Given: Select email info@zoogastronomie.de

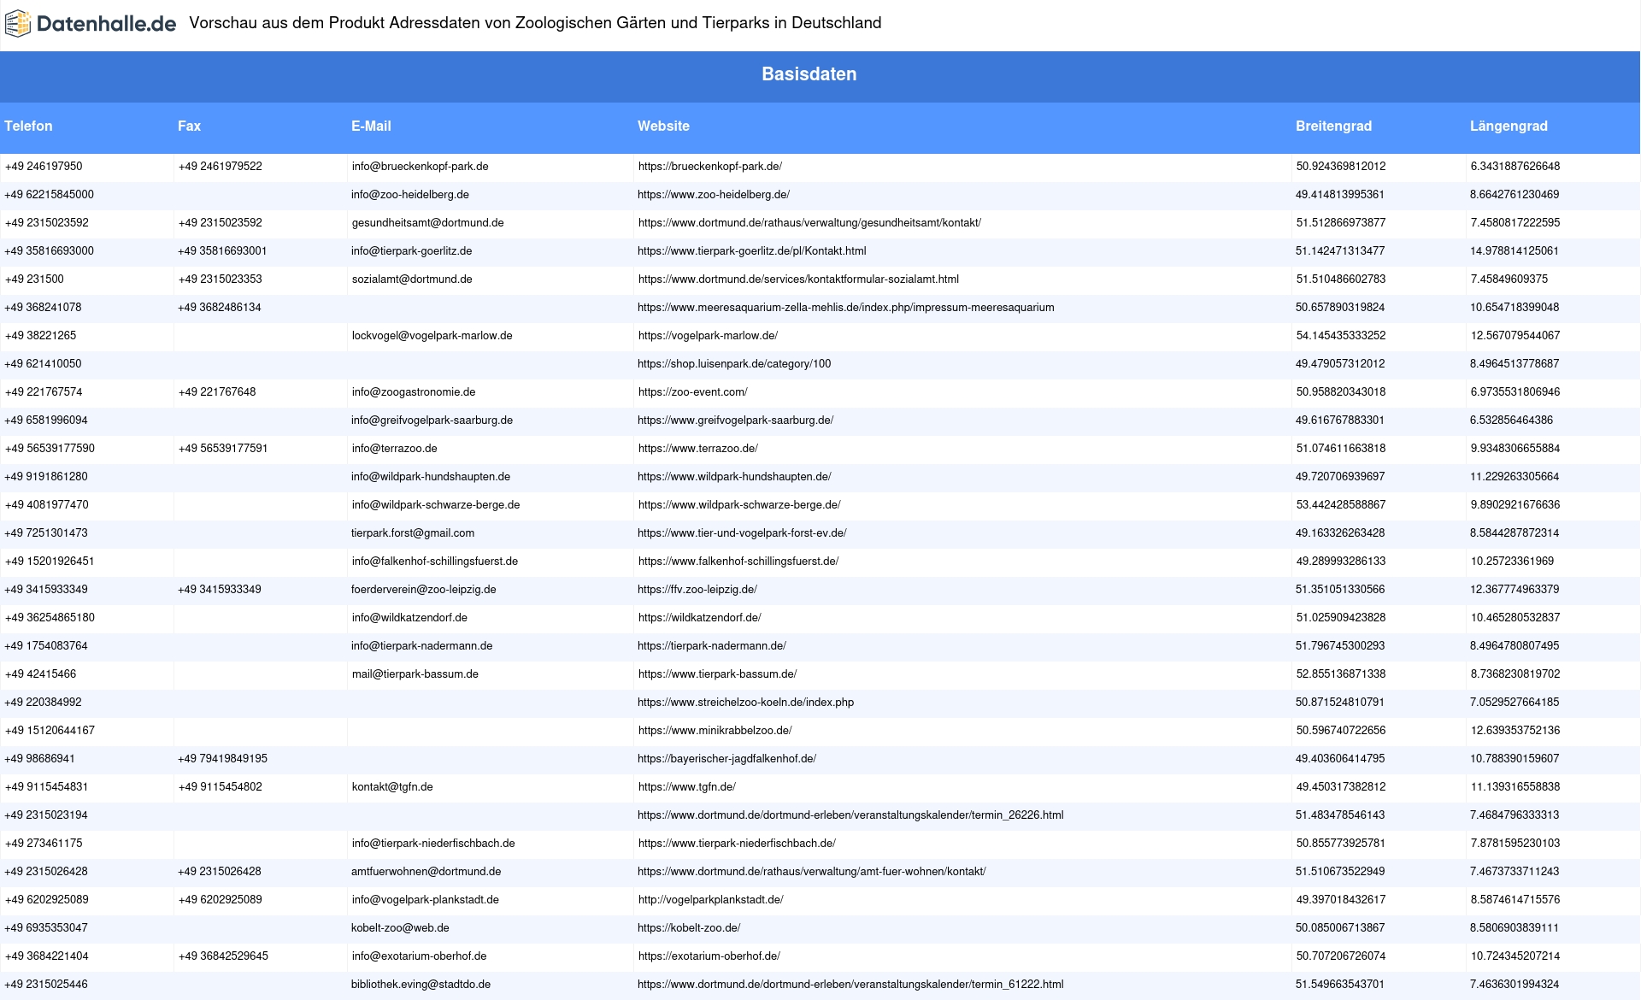Looking at the screenshot, I should (x=414, y=392).
